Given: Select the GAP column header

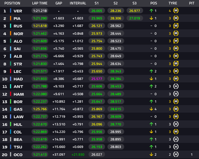Looking at the screenshot, I should (x=59, y=3).
